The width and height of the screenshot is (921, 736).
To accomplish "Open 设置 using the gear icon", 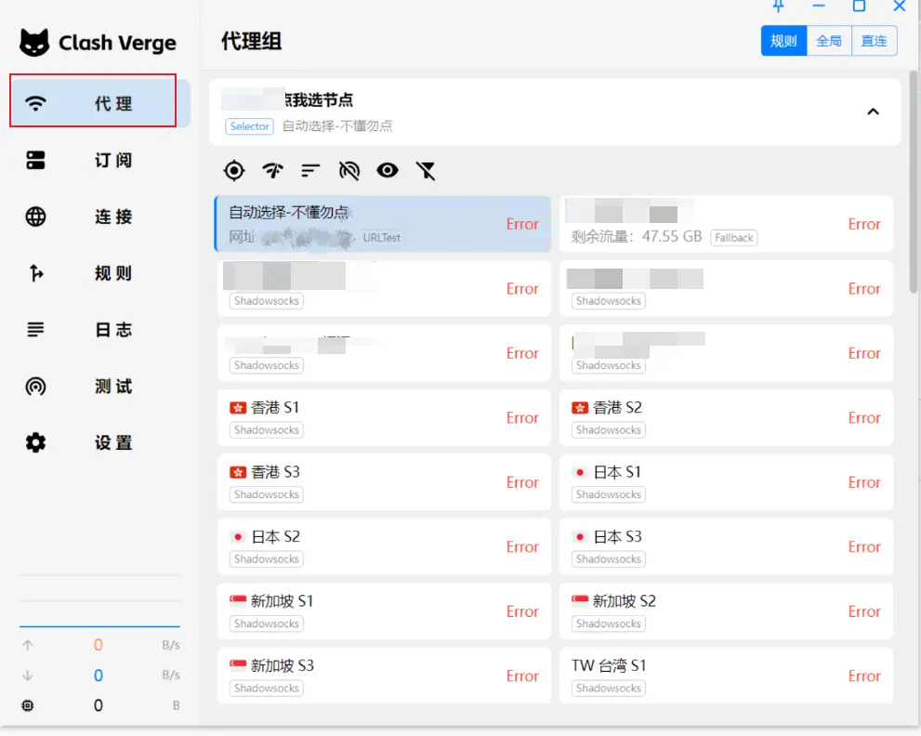I will click(36, 443).
